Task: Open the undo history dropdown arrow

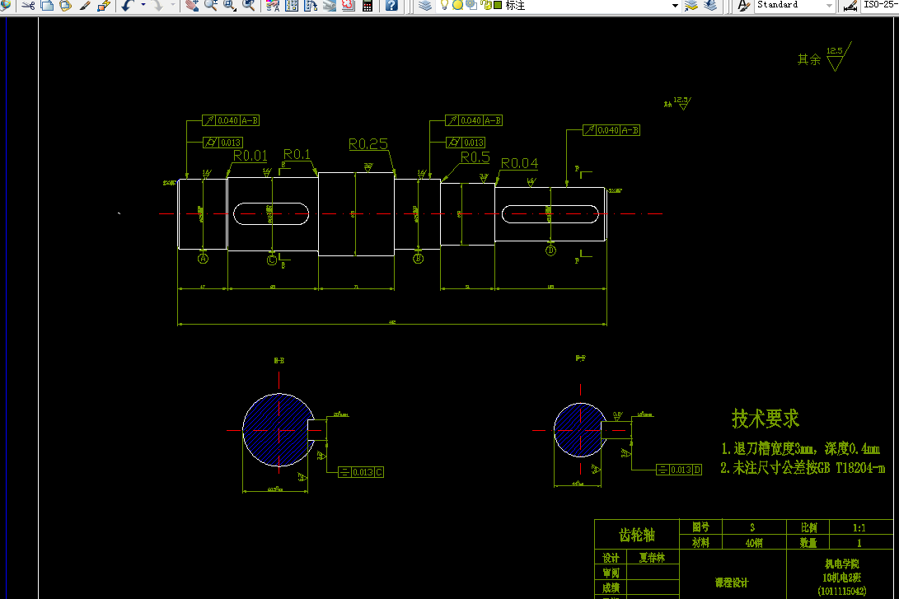Action: [143, 6]
